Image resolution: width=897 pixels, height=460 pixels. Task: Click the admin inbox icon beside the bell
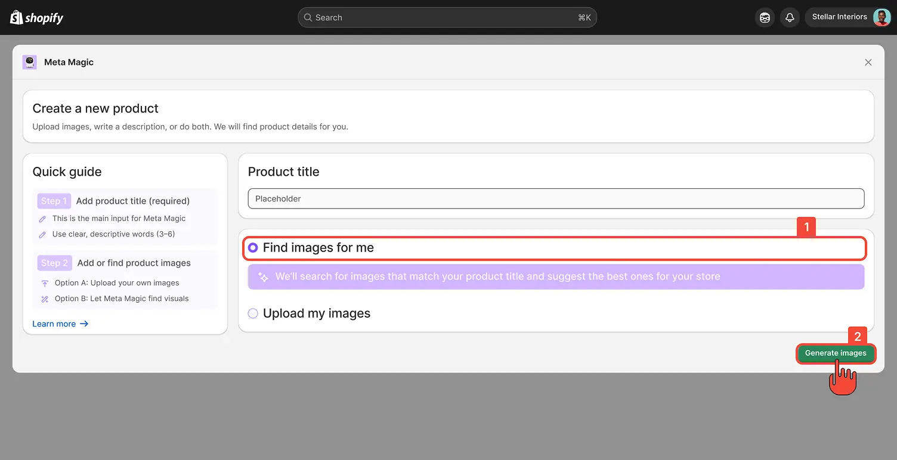coord(765,17)
